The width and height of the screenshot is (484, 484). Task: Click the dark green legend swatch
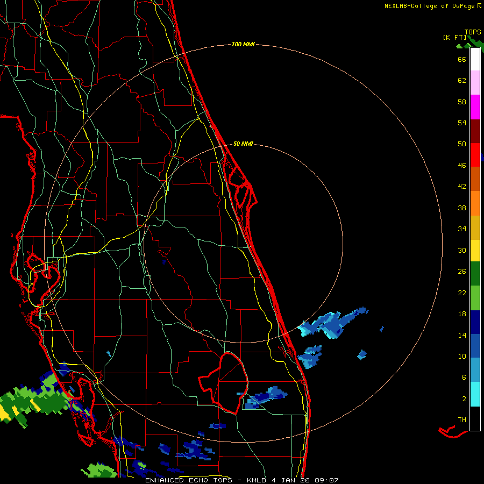(x=475, y=274)
